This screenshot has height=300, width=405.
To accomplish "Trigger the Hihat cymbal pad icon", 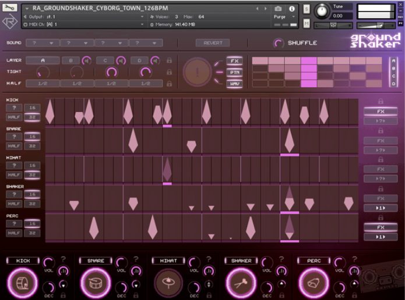I will tap(168, 283).
